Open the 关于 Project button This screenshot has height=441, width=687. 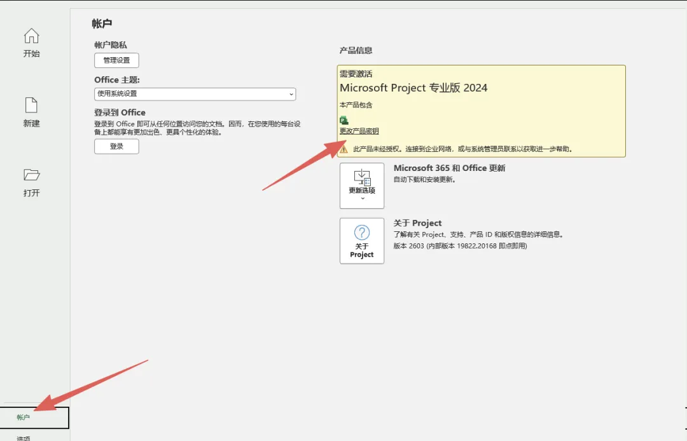coord(362,241)
